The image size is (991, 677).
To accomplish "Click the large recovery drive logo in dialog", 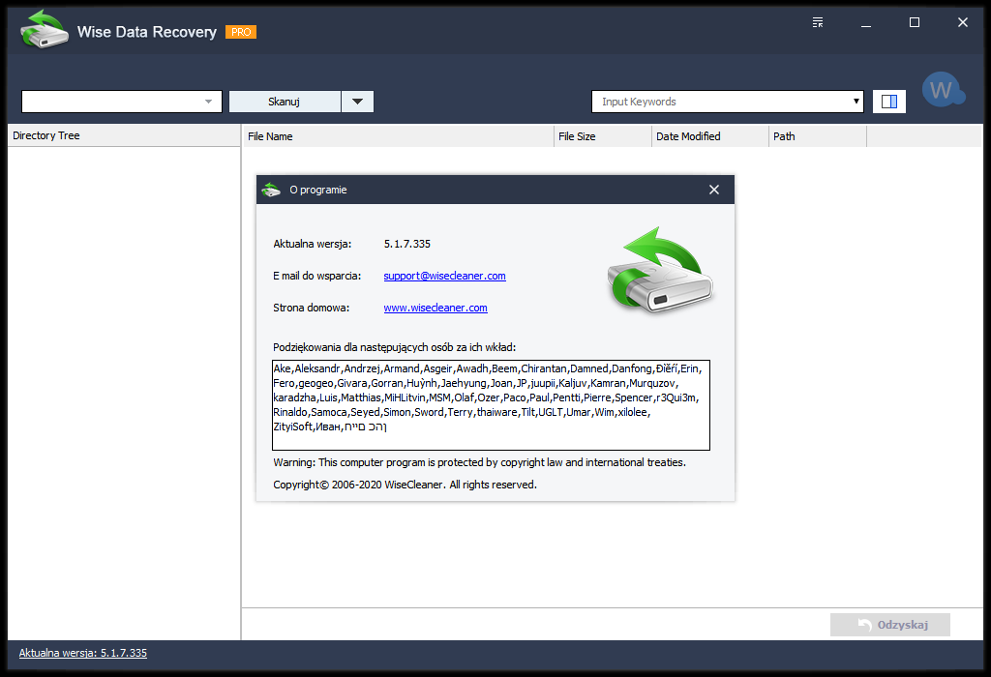I will tap(660, 270).
